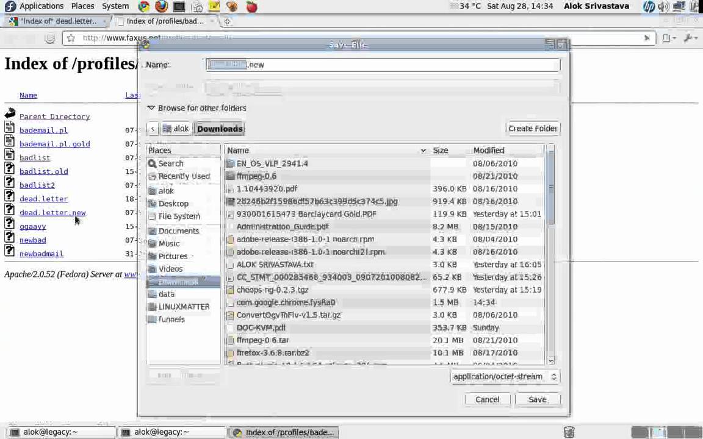The image size is (703, 439).
Task: Sort the file list by Modified column
Action: click(x=508, y=151)
